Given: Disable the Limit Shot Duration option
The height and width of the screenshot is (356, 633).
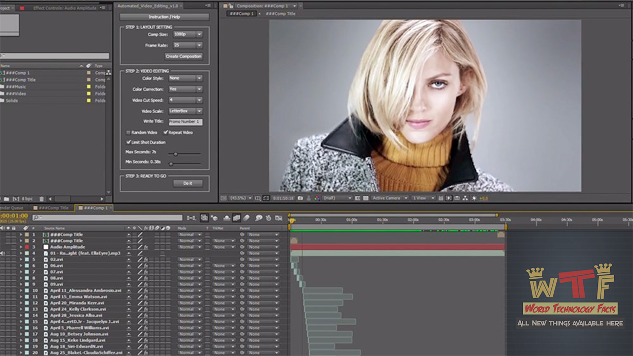Looking at the screenshot, I should point(128,142).
